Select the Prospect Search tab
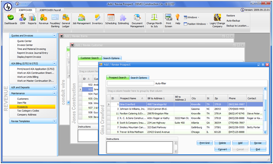The image size is (273, 164). point(117,77)
